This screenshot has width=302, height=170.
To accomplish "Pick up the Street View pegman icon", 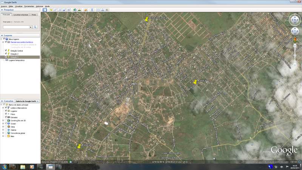I will 295,40.
